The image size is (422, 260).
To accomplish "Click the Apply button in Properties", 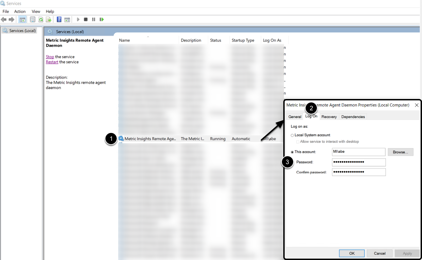I will tap(407, 253).
